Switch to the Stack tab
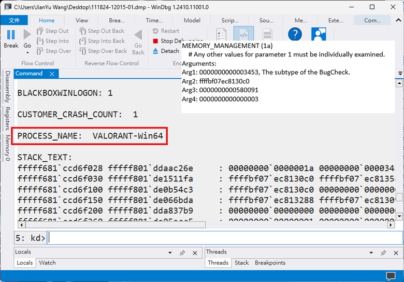This screenshot has height=282, width=404. click(242, 263)
